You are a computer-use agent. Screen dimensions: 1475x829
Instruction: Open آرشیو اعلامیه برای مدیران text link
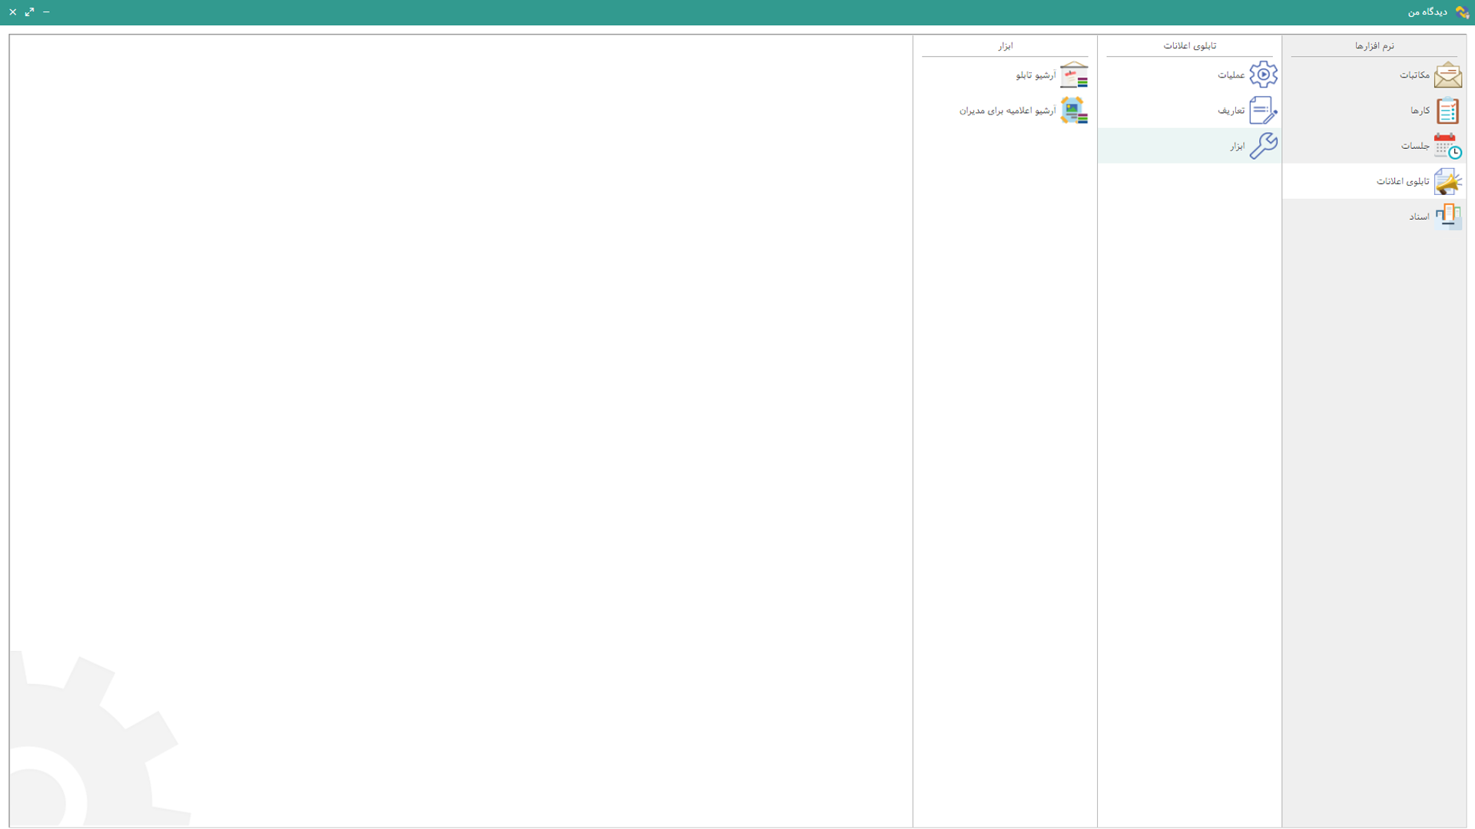click(1007, 111)
